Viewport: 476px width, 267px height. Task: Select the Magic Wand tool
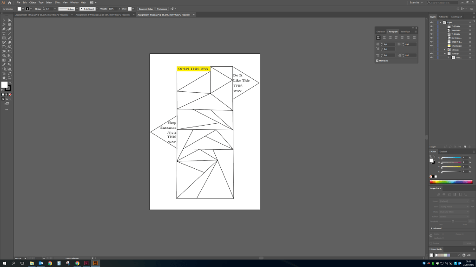pos(4,25)
